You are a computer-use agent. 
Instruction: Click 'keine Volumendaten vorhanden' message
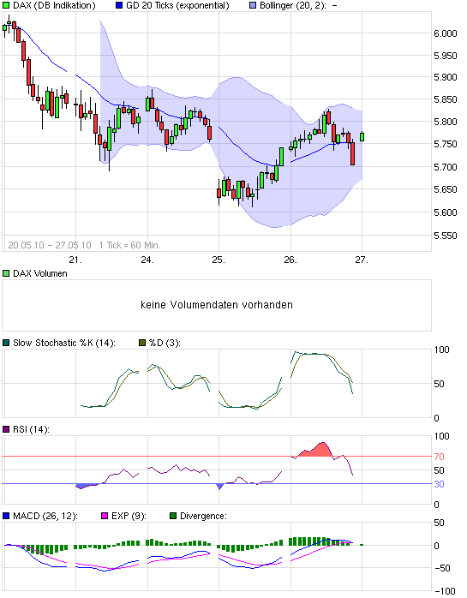point(217,305)
